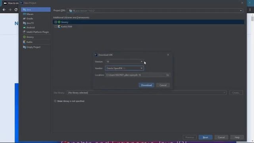Cancel the New Project wizard
The height and width of the screenshot is (143, 254).
[x=221, y=137]
